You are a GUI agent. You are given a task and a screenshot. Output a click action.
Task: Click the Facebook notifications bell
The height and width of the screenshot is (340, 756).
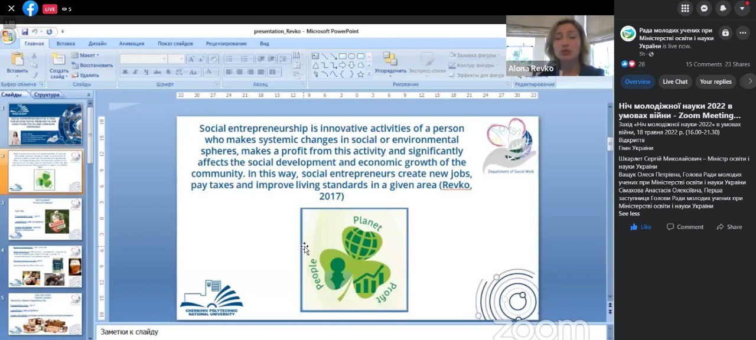tap(723, 8)
